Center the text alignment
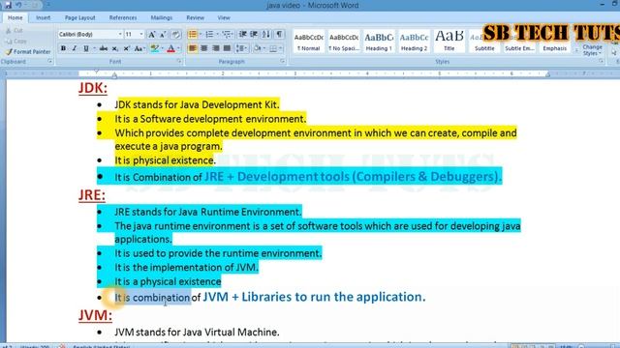The image size is (620, 348). pyautogui.click(x=204, y=48)
